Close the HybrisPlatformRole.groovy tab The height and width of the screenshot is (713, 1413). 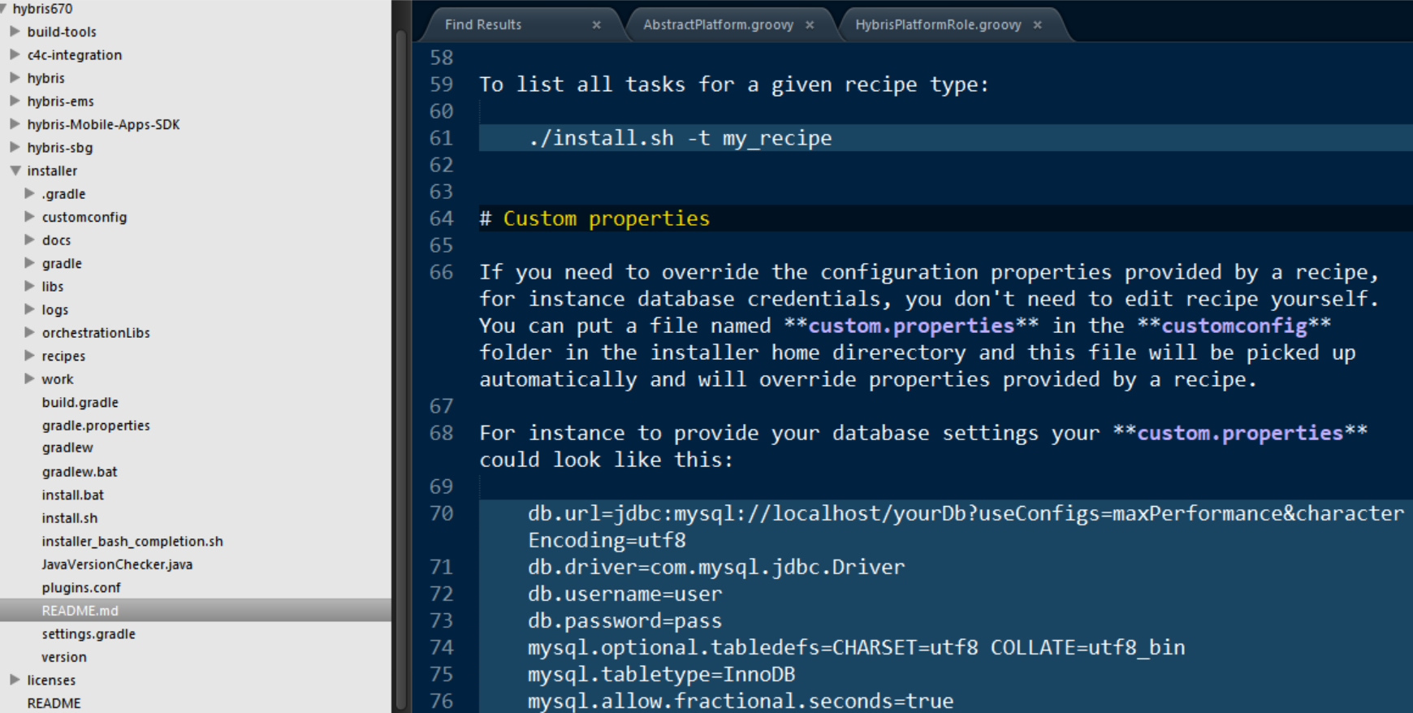[x=1037, y=25]
